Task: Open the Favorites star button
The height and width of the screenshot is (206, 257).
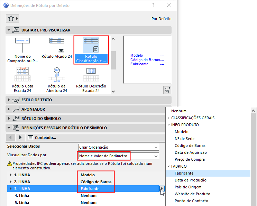Action: click(x=12, y=18)
